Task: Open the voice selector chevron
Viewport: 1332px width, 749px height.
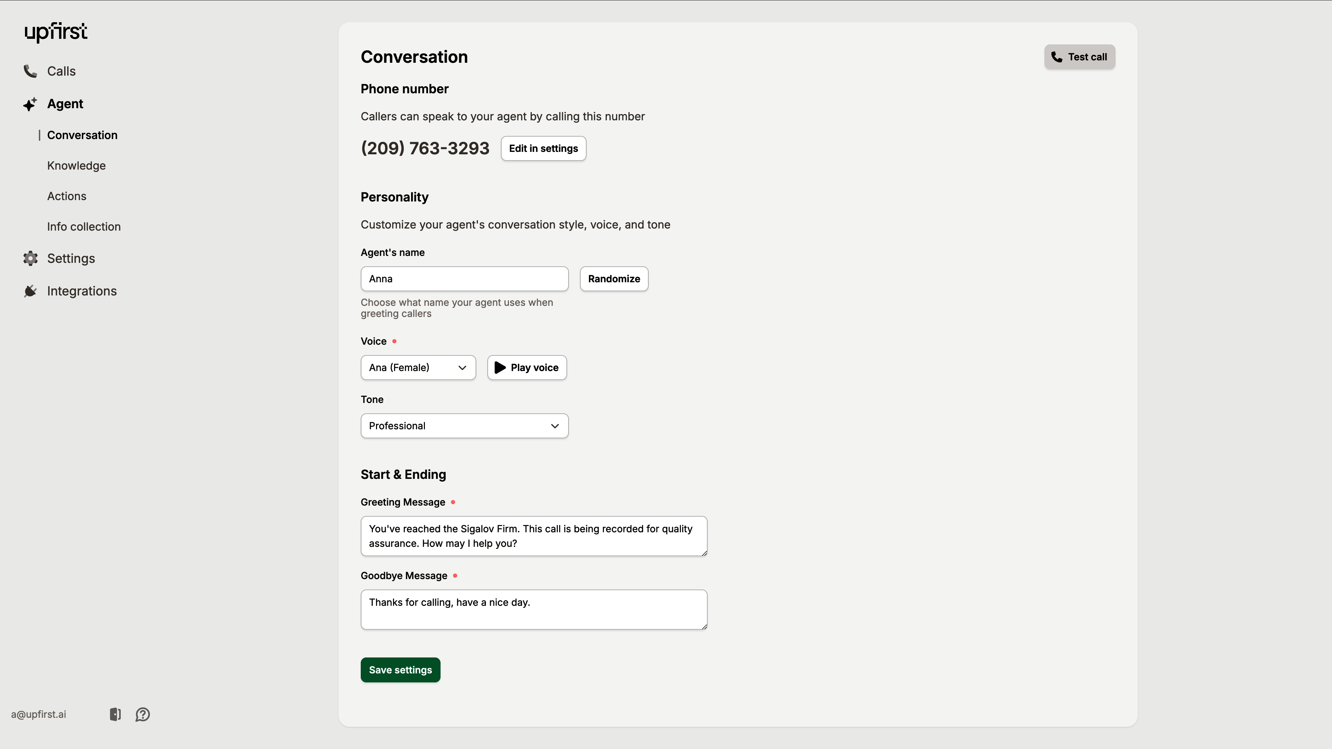Action: pos(462,368)
